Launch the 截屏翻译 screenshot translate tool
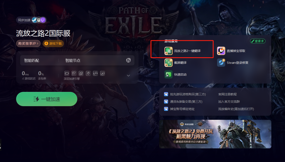Viewport: 285px width, 162px height. [x=175, y=63]
